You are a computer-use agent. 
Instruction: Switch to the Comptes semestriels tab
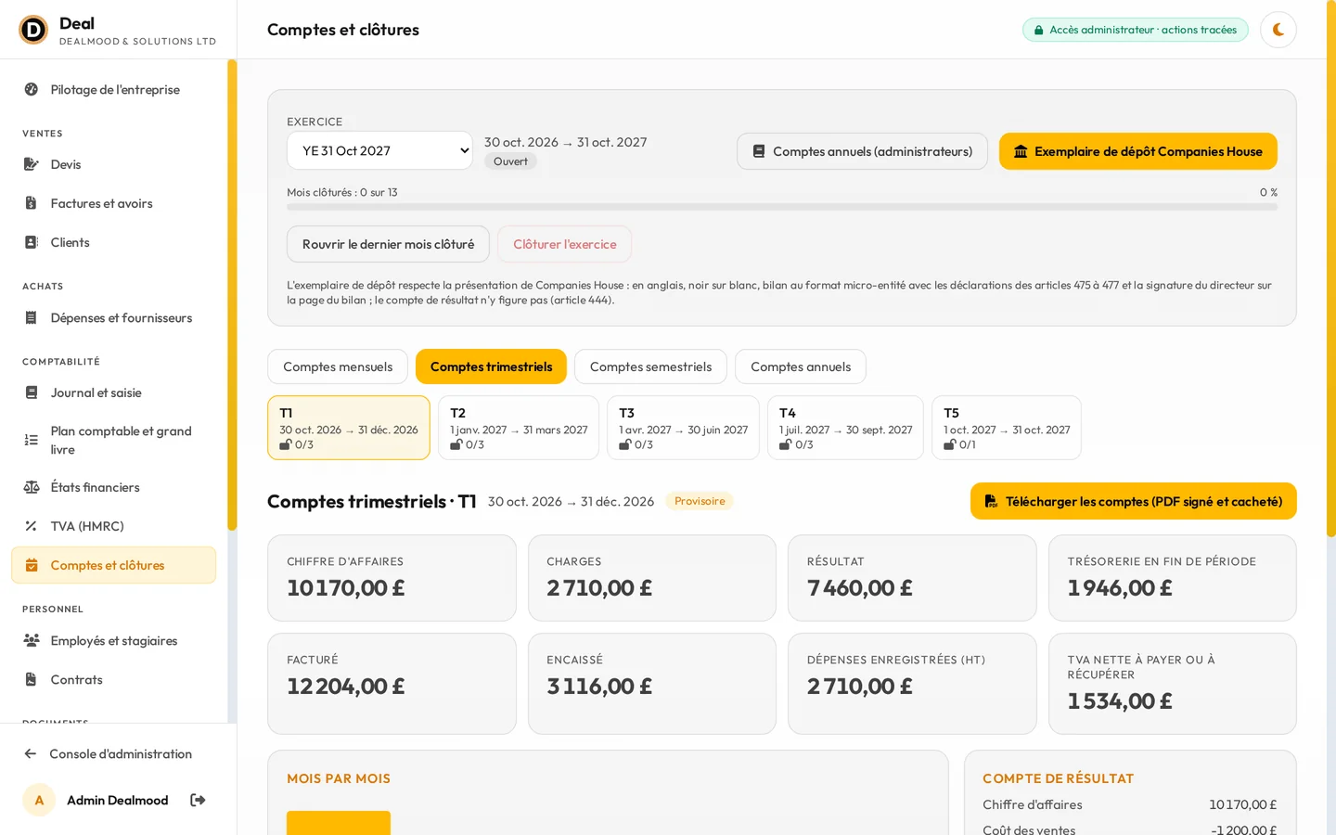tap(650, 366)
